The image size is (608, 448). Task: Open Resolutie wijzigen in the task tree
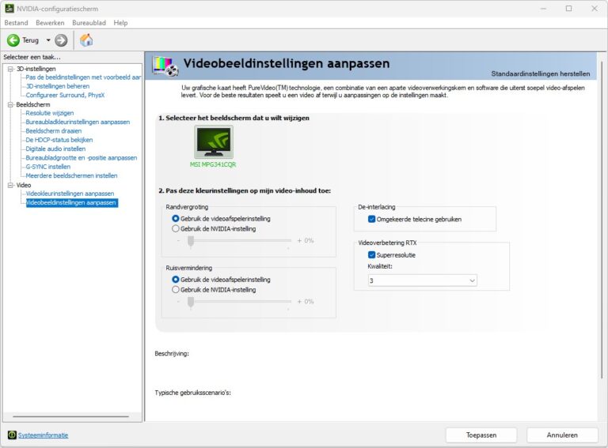49,113
